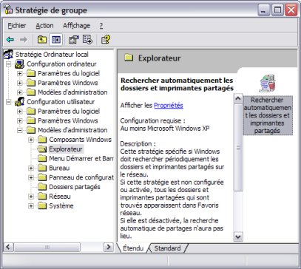
Task: Click the Export list toolbar icon
Action: point(87,39)
